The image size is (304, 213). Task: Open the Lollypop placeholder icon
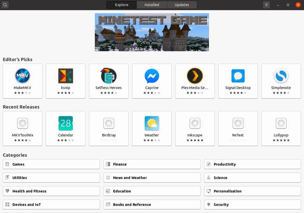(x=281, y=123)
